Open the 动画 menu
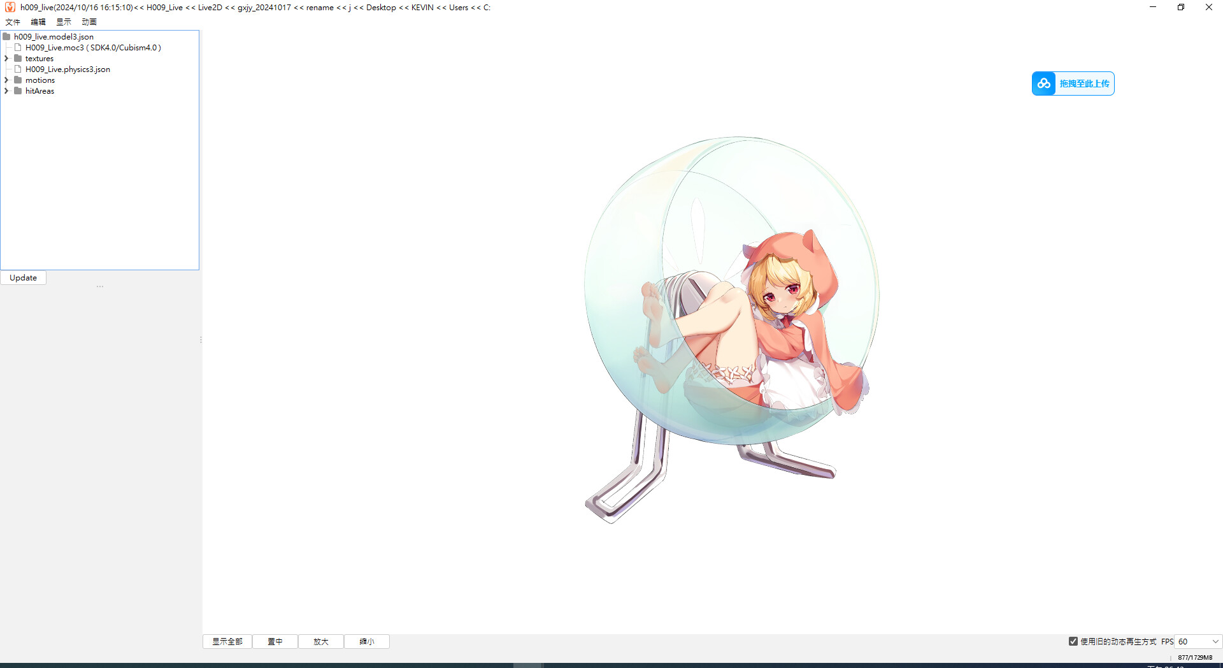 tap(89, 22)
